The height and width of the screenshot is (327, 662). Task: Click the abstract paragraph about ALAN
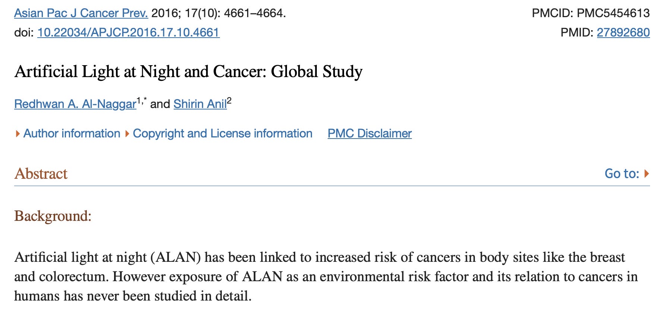pos(326,277)
